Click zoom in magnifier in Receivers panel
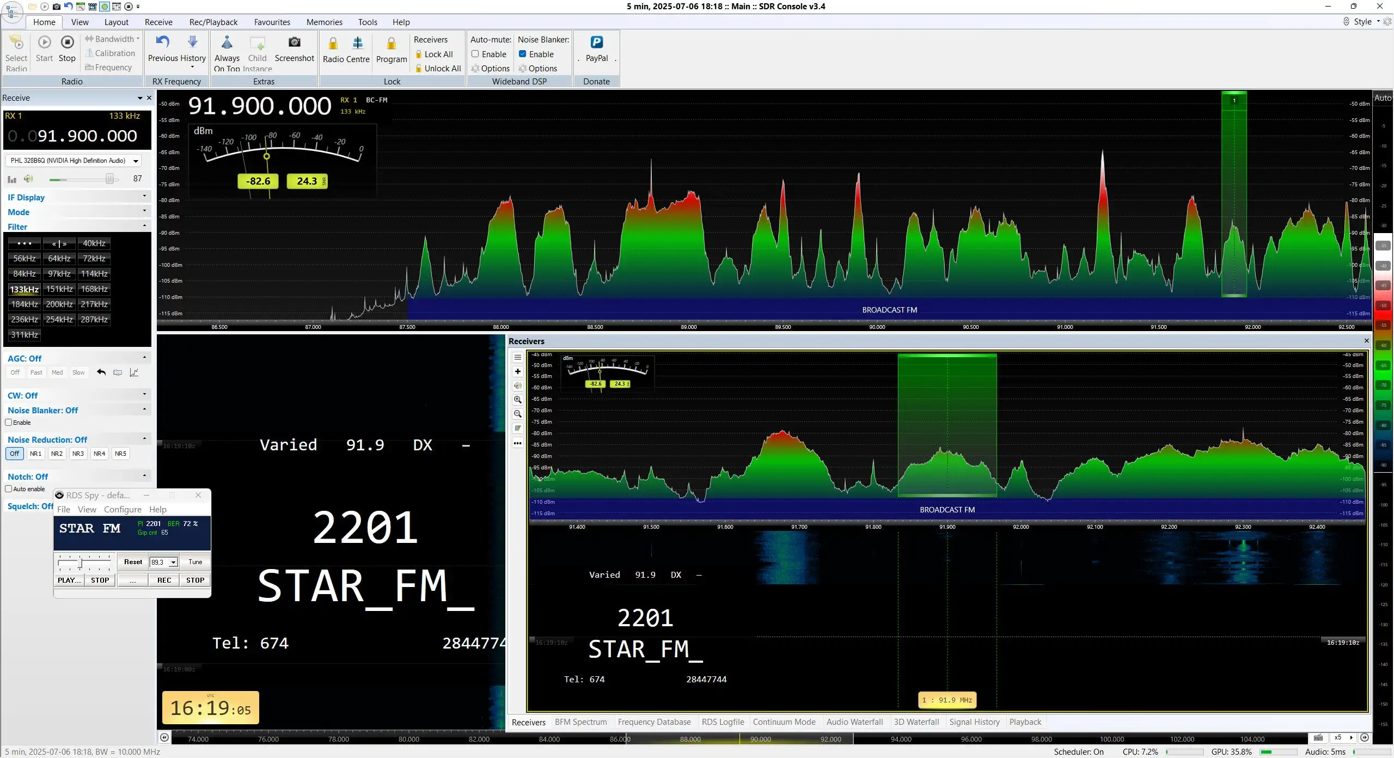Screen dimensions: 1394x758 pyautogui.click(x=518, y=400)
